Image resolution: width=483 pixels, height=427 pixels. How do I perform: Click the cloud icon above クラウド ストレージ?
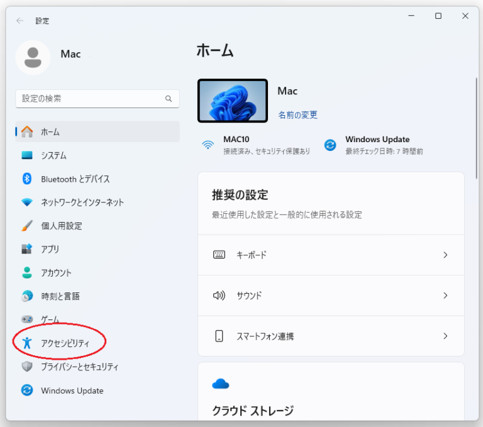pos(220,384)
